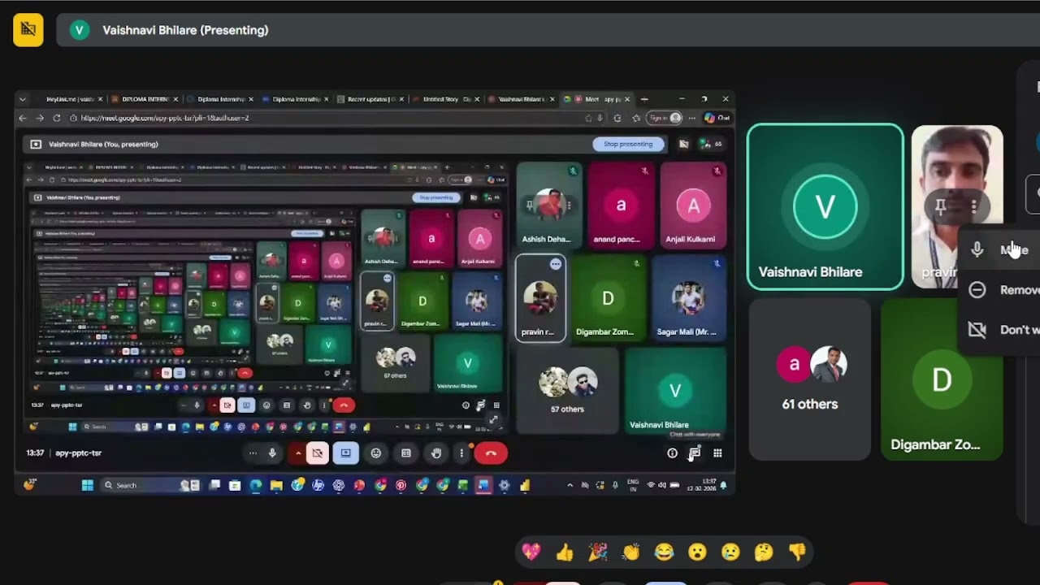Open activities grid icon in shared Meet
Screen dimensions: 1040x585
[x=717, y=453]
